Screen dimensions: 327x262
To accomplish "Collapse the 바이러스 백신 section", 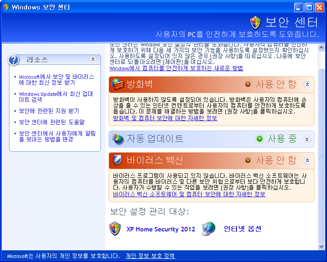I will [307, 161].
